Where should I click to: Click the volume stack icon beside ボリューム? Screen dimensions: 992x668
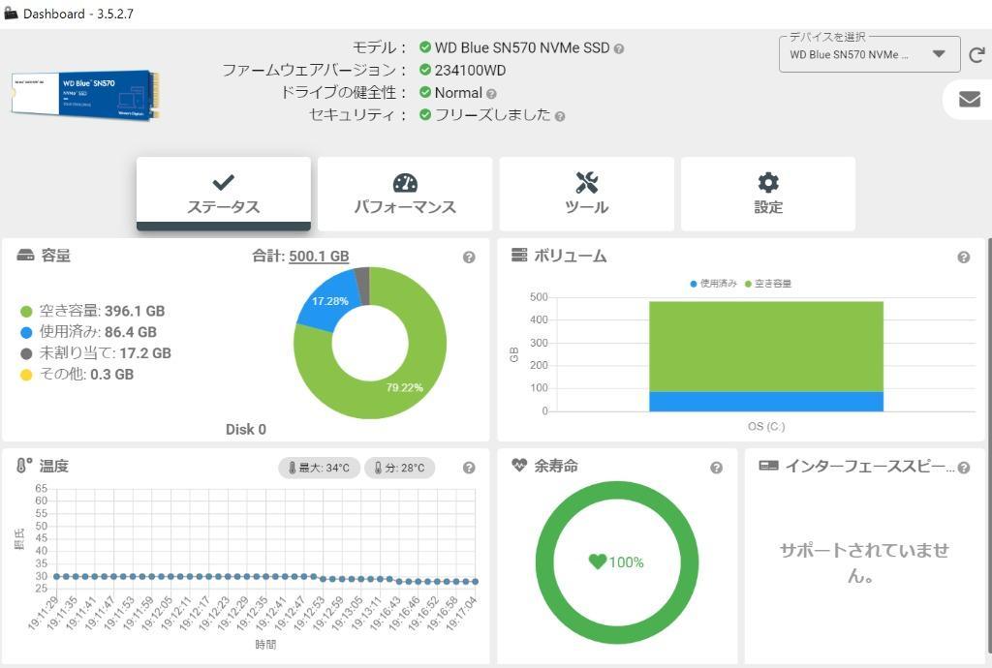coord(519,255)
